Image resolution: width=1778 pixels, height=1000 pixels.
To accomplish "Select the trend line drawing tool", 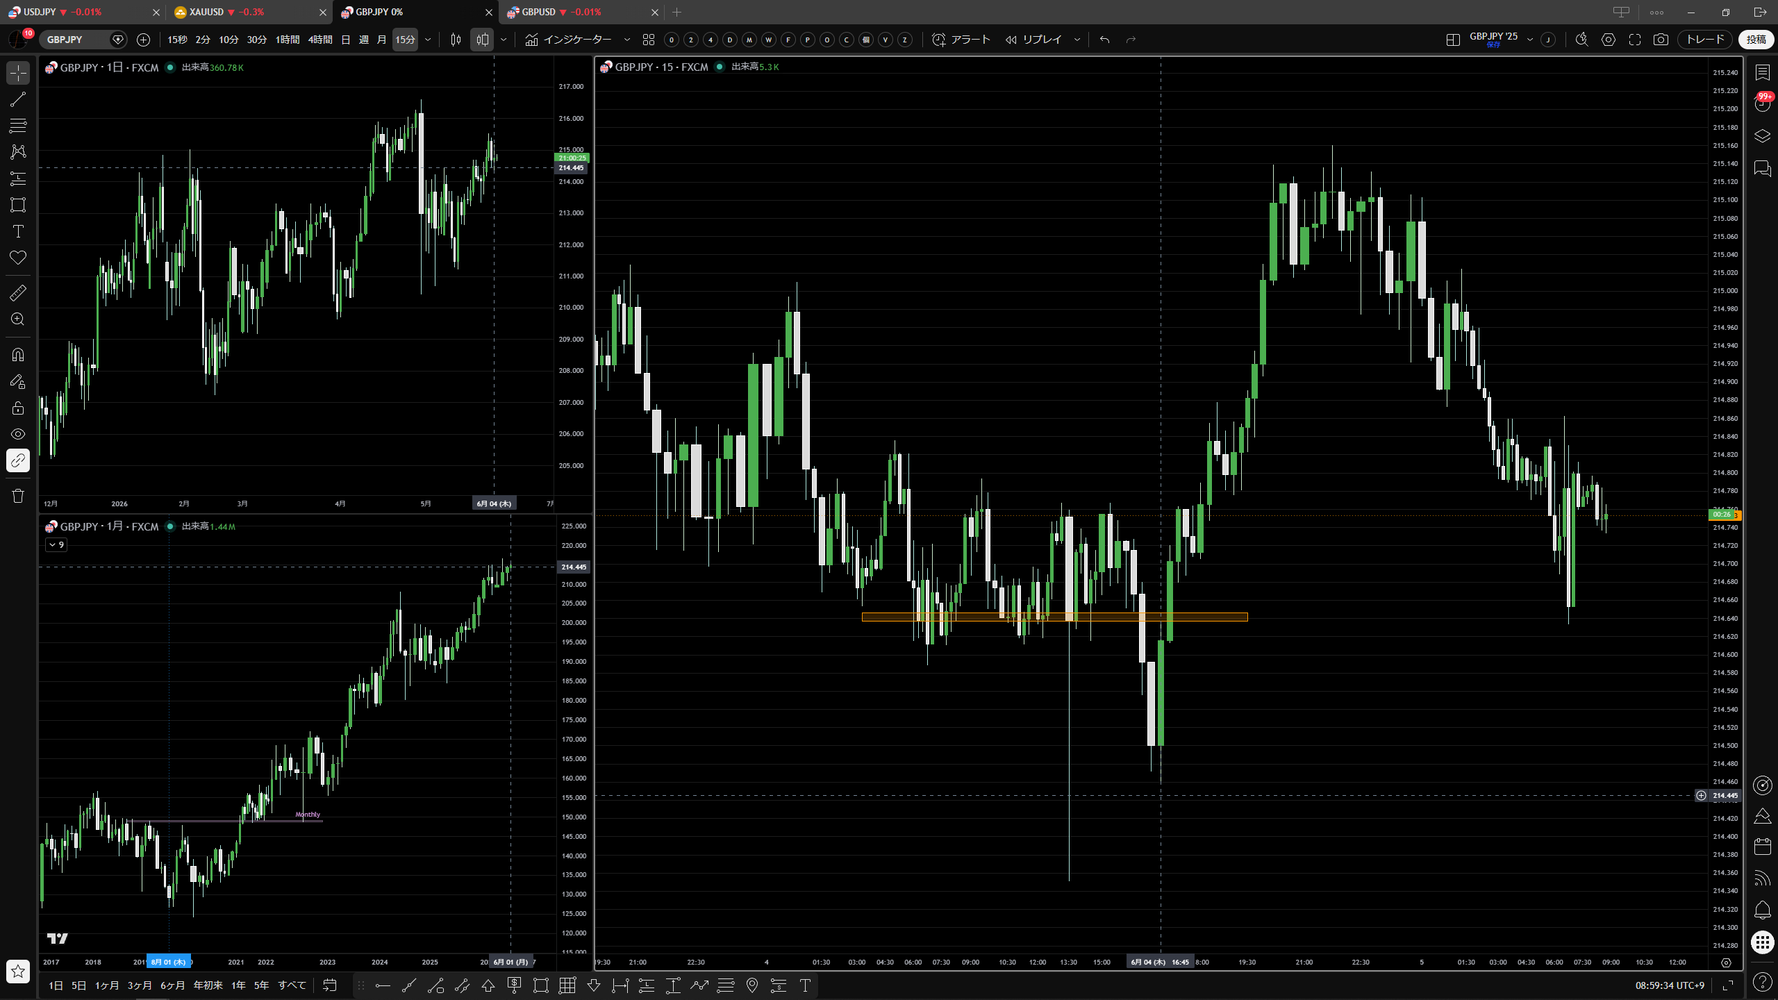I will pos(18,99).
